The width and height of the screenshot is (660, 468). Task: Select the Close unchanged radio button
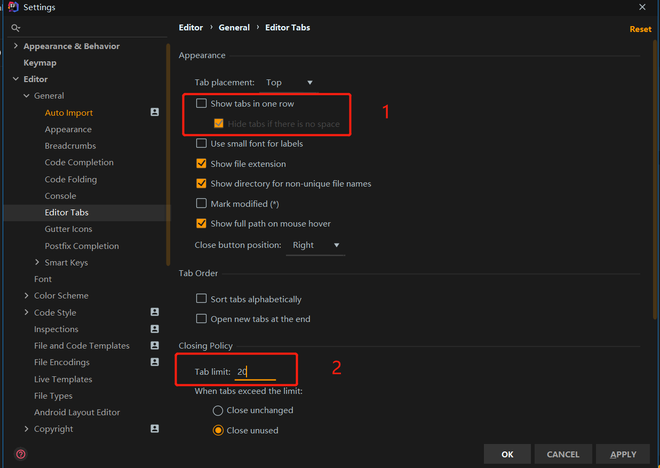pos(218,410)
